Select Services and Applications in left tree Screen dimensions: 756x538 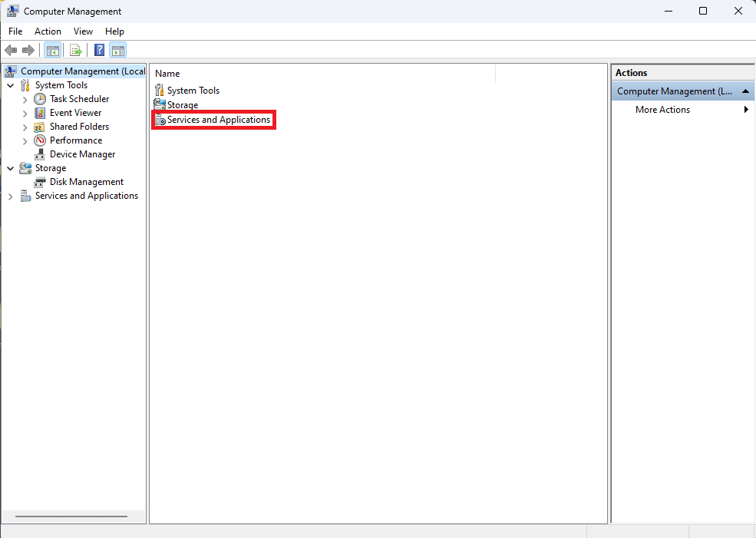[x=87, y=196]
